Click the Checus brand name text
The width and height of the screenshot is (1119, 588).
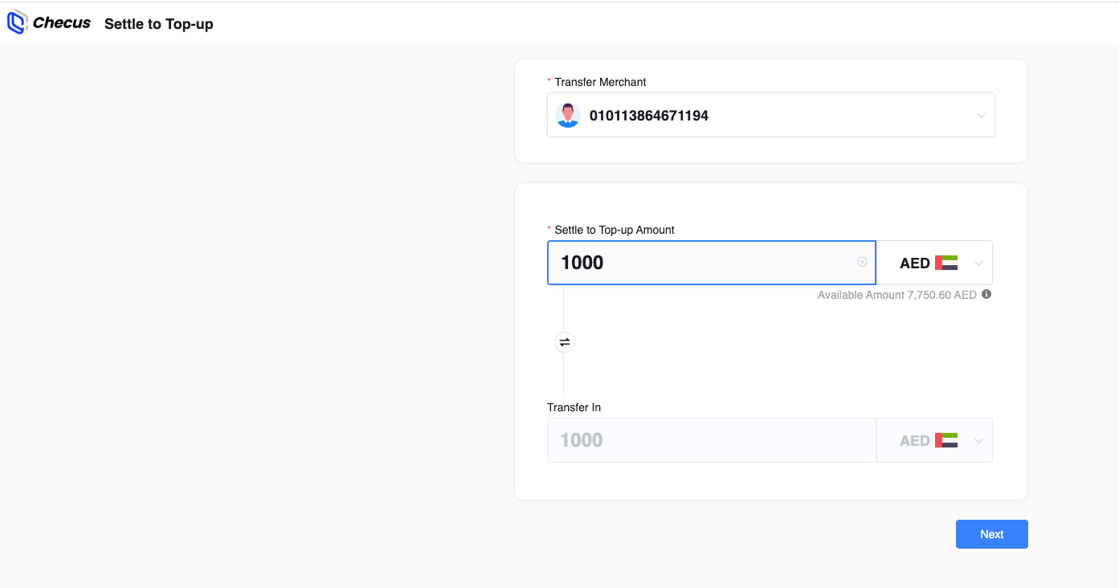[x=62, y=23]
